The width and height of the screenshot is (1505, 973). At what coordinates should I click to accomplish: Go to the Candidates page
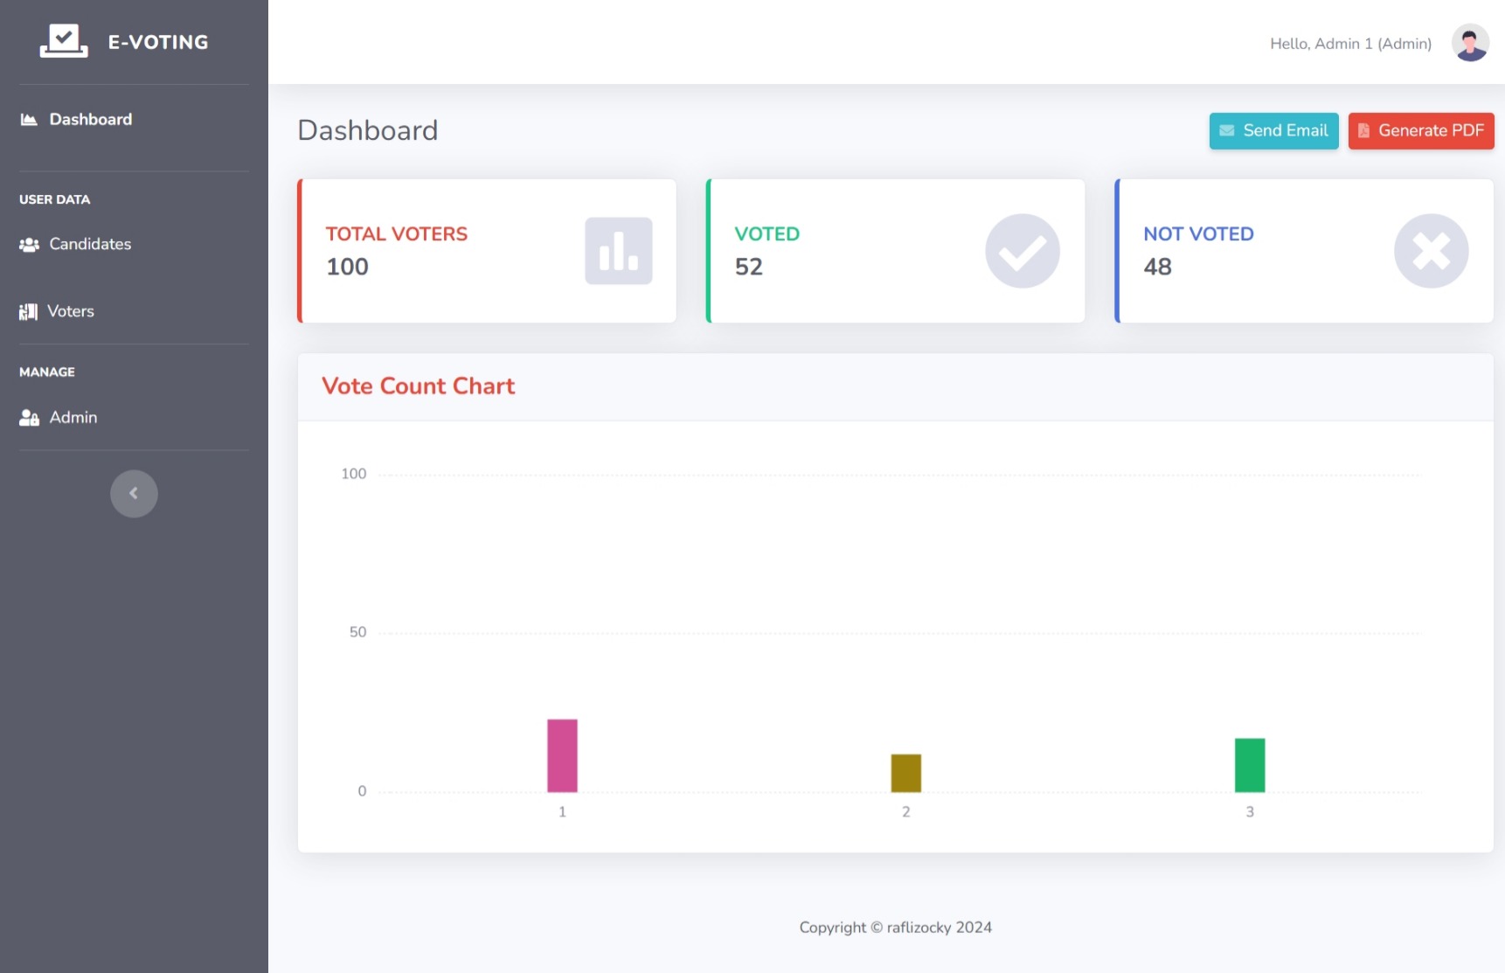click(90, 245)
